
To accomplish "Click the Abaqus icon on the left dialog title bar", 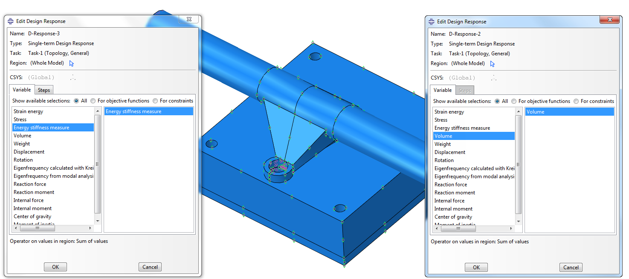I will point(11,21).
